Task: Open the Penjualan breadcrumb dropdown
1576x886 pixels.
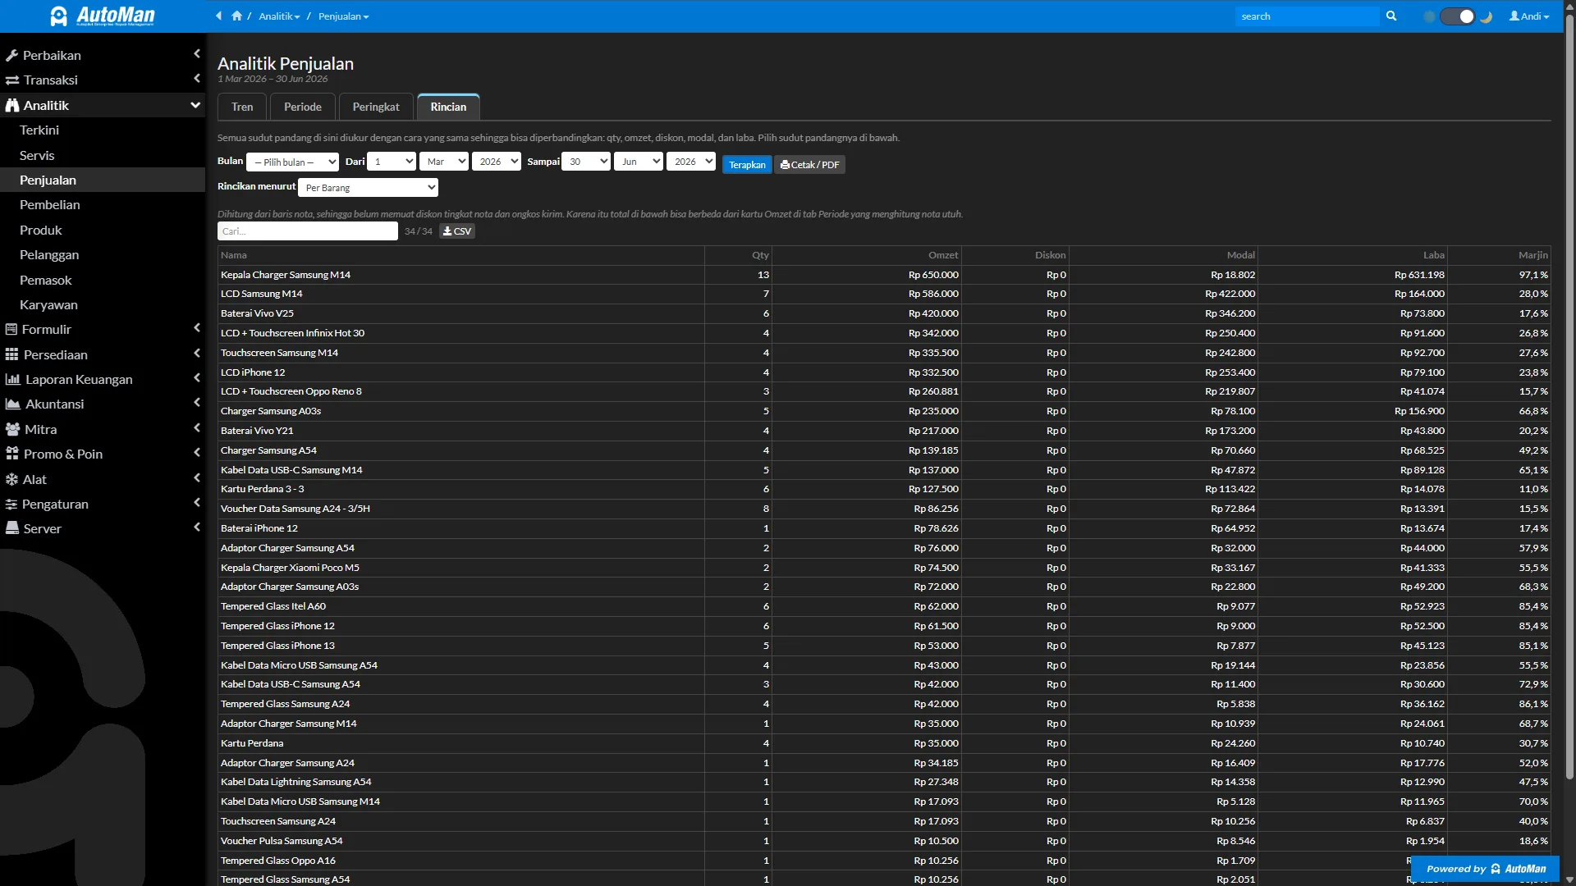Action: click(x=343, y=16)
